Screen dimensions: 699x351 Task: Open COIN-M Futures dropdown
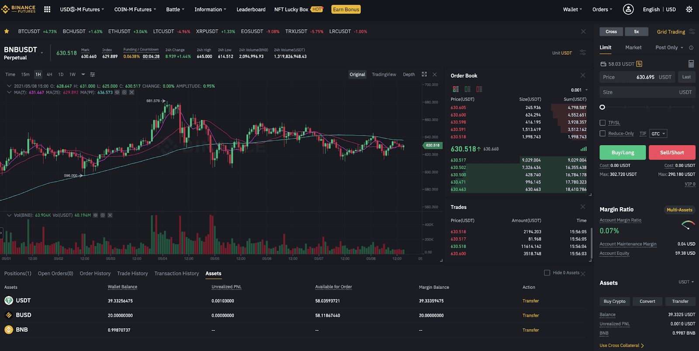pos(135,9)
